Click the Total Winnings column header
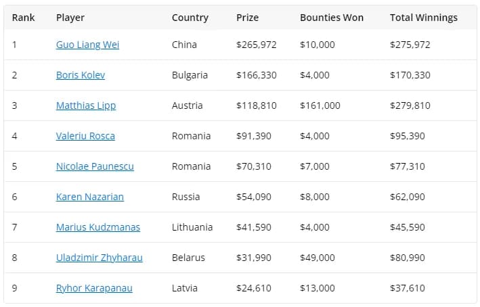The height and width of the screenshot is (307, 480). click(x=424, y=18)
